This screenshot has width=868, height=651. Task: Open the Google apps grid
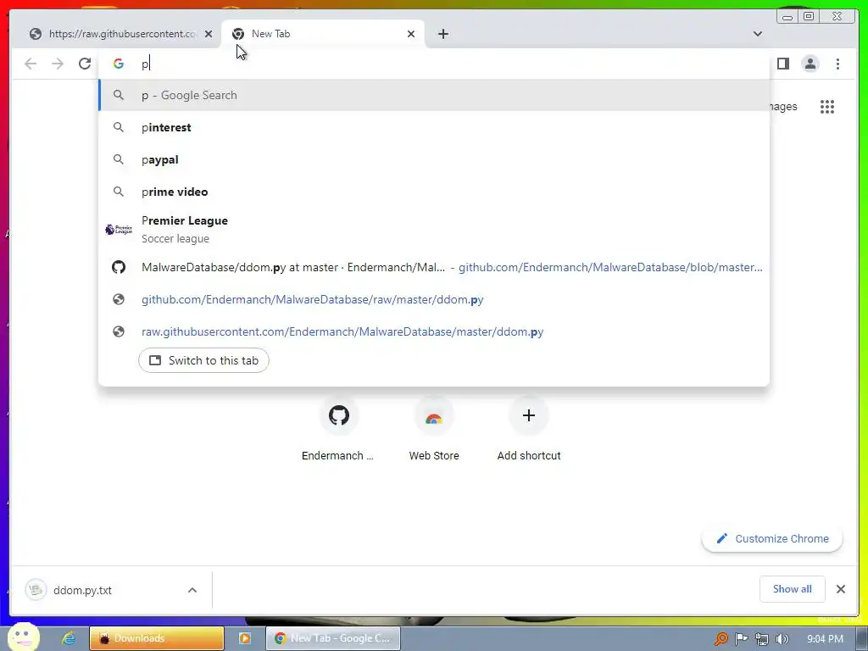[x=827, y=107]
